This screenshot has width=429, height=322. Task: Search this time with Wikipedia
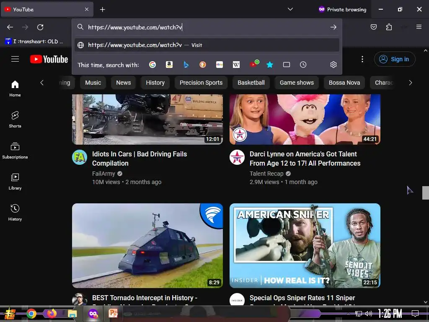[x=236, y=65]
